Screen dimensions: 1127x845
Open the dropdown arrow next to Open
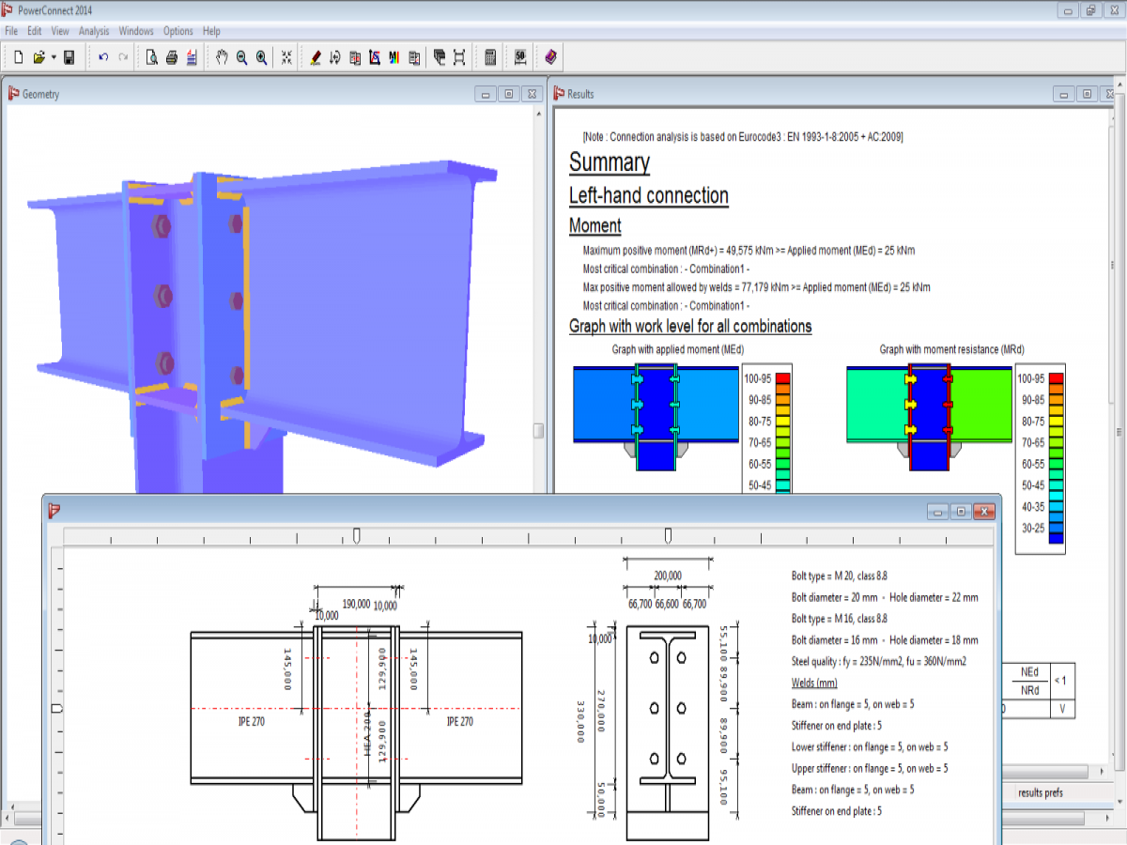pyautogui.click(x=53, y=57)
